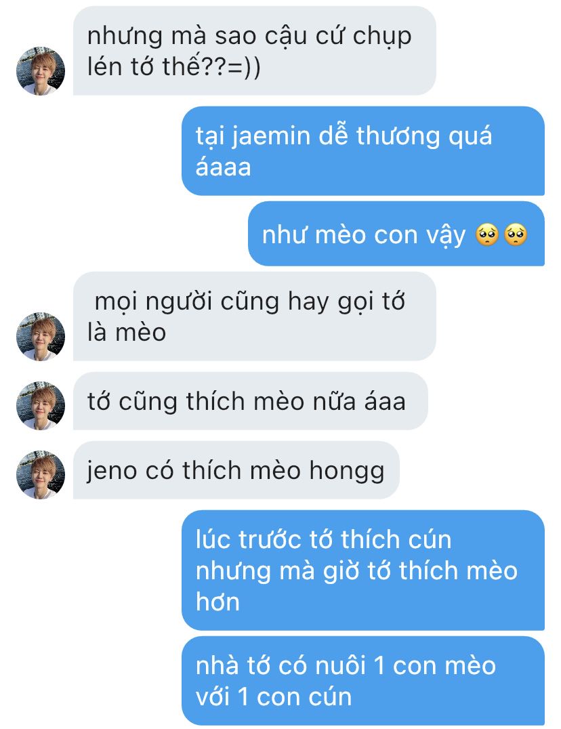Select message "nhưng mà sao cậu cứ chụp lén tớ thế"
Screen dimensions: 561x729
coord(254,51)
